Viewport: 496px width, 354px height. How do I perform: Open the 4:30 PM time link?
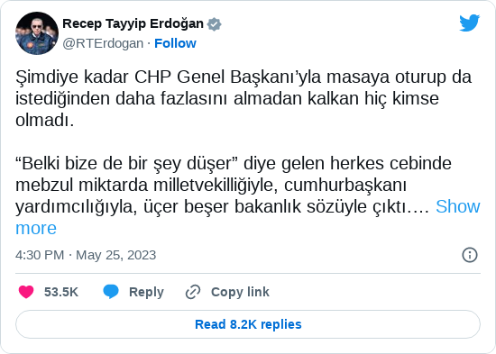click(x=40, y=255)
